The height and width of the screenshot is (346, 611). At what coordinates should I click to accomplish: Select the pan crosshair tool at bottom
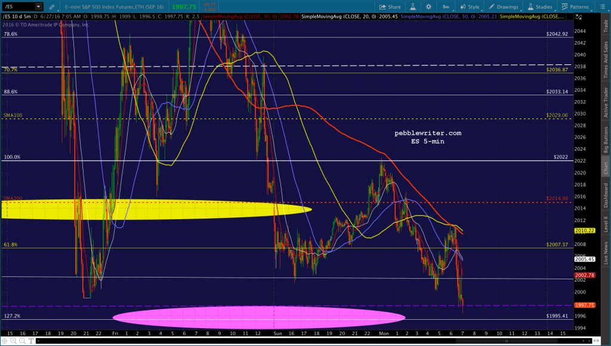click(x=5, y=341)
